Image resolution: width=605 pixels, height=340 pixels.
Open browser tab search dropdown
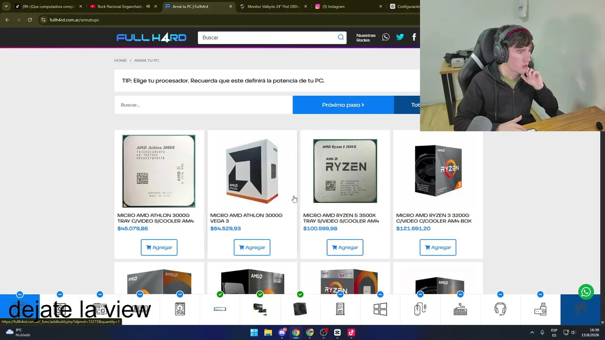[x=6, y=7]
